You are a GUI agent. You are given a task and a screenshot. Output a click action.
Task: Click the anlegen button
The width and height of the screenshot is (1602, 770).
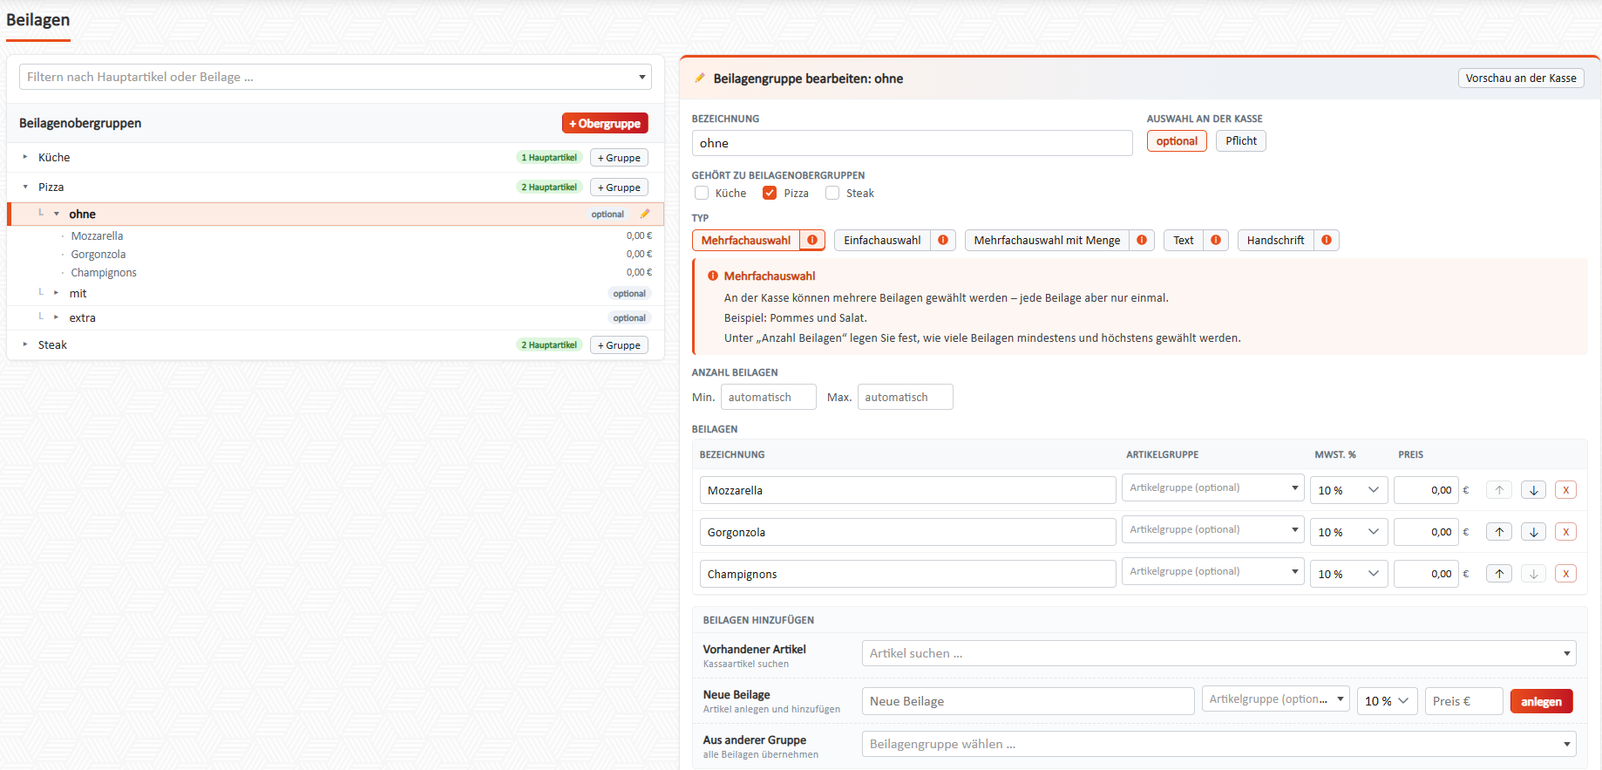[x=1541, y=701]
